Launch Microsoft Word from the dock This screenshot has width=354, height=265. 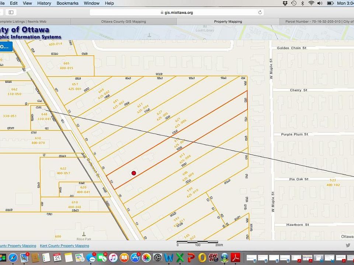pyautogui.click(x=169, y=258)
